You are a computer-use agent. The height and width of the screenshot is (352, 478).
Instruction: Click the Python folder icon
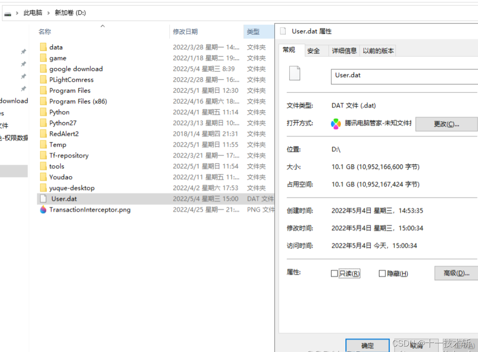(x=43, y=112)
